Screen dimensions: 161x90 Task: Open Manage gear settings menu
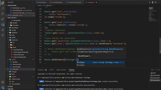(x=3, y=87)
